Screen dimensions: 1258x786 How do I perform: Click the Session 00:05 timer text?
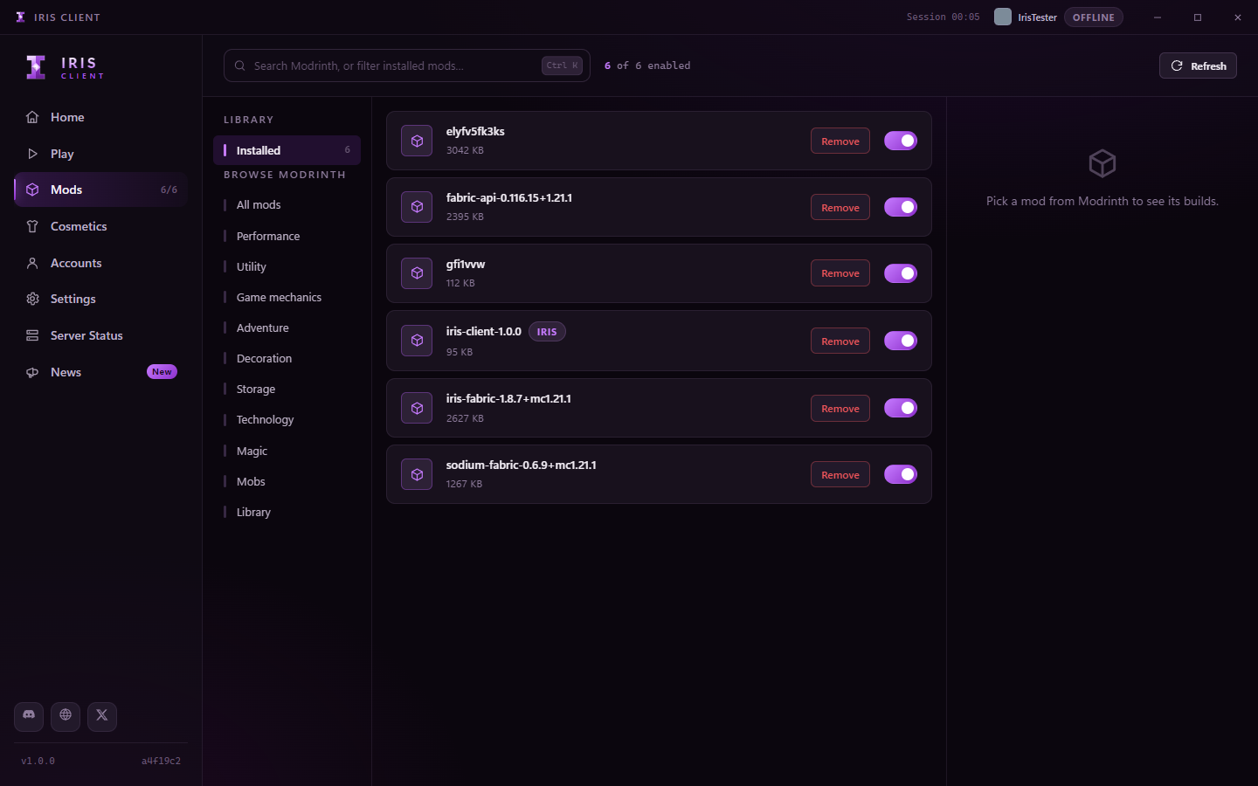coord(943,17)
